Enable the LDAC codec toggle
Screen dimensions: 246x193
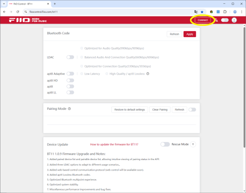pyautogui.click(x=70, y=57)
